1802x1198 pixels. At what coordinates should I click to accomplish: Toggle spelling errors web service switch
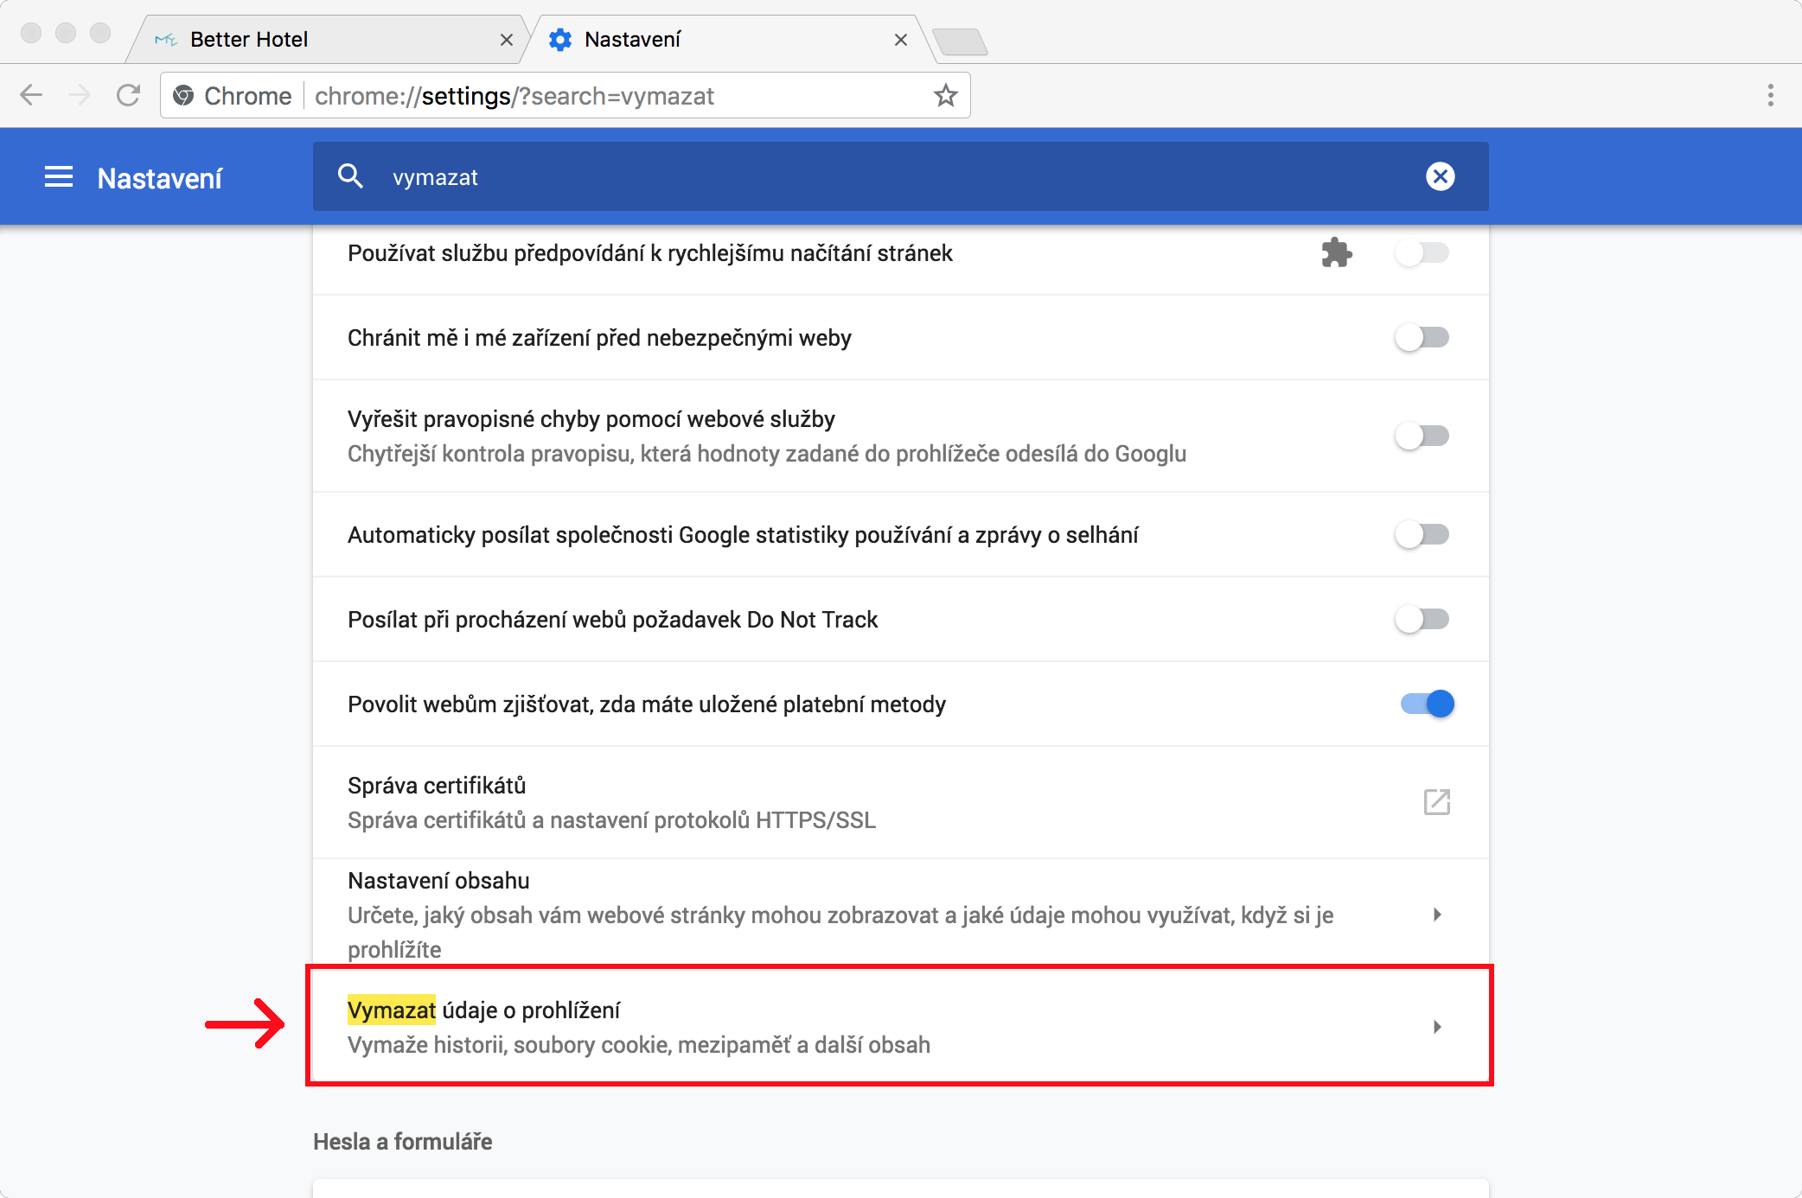(x=1422, y=436)
